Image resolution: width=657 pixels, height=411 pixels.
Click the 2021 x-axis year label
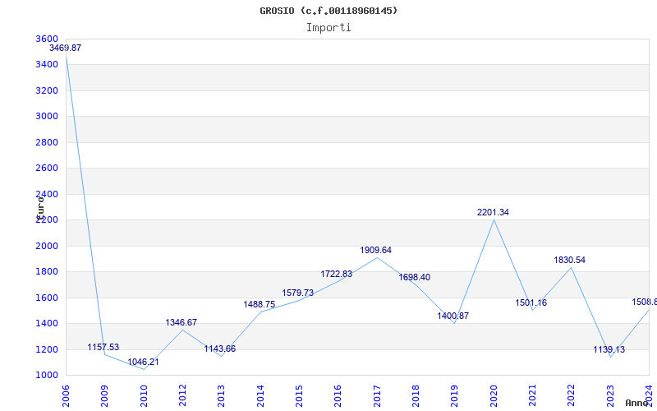point(532,396)
